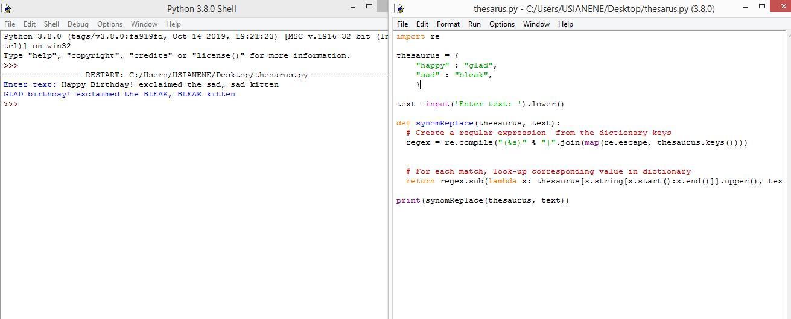Screen dimensions: 791x319
Task: Open the Run menu
Action: pos(474,24)
